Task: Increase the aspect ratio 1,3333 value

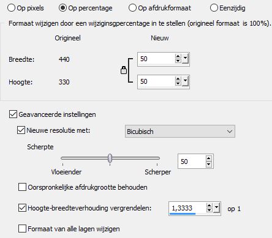Action: [210, 206]
